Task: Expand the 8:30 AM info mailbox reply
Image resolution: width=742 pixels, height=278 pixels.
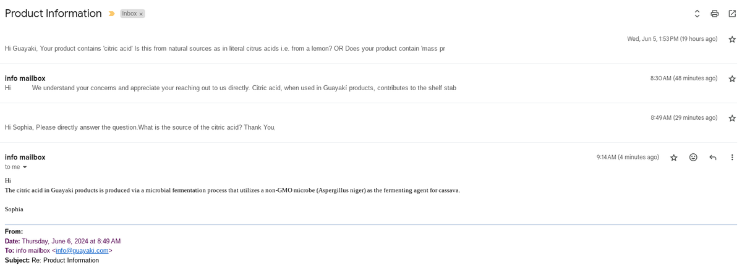Action: pos(244,88)
